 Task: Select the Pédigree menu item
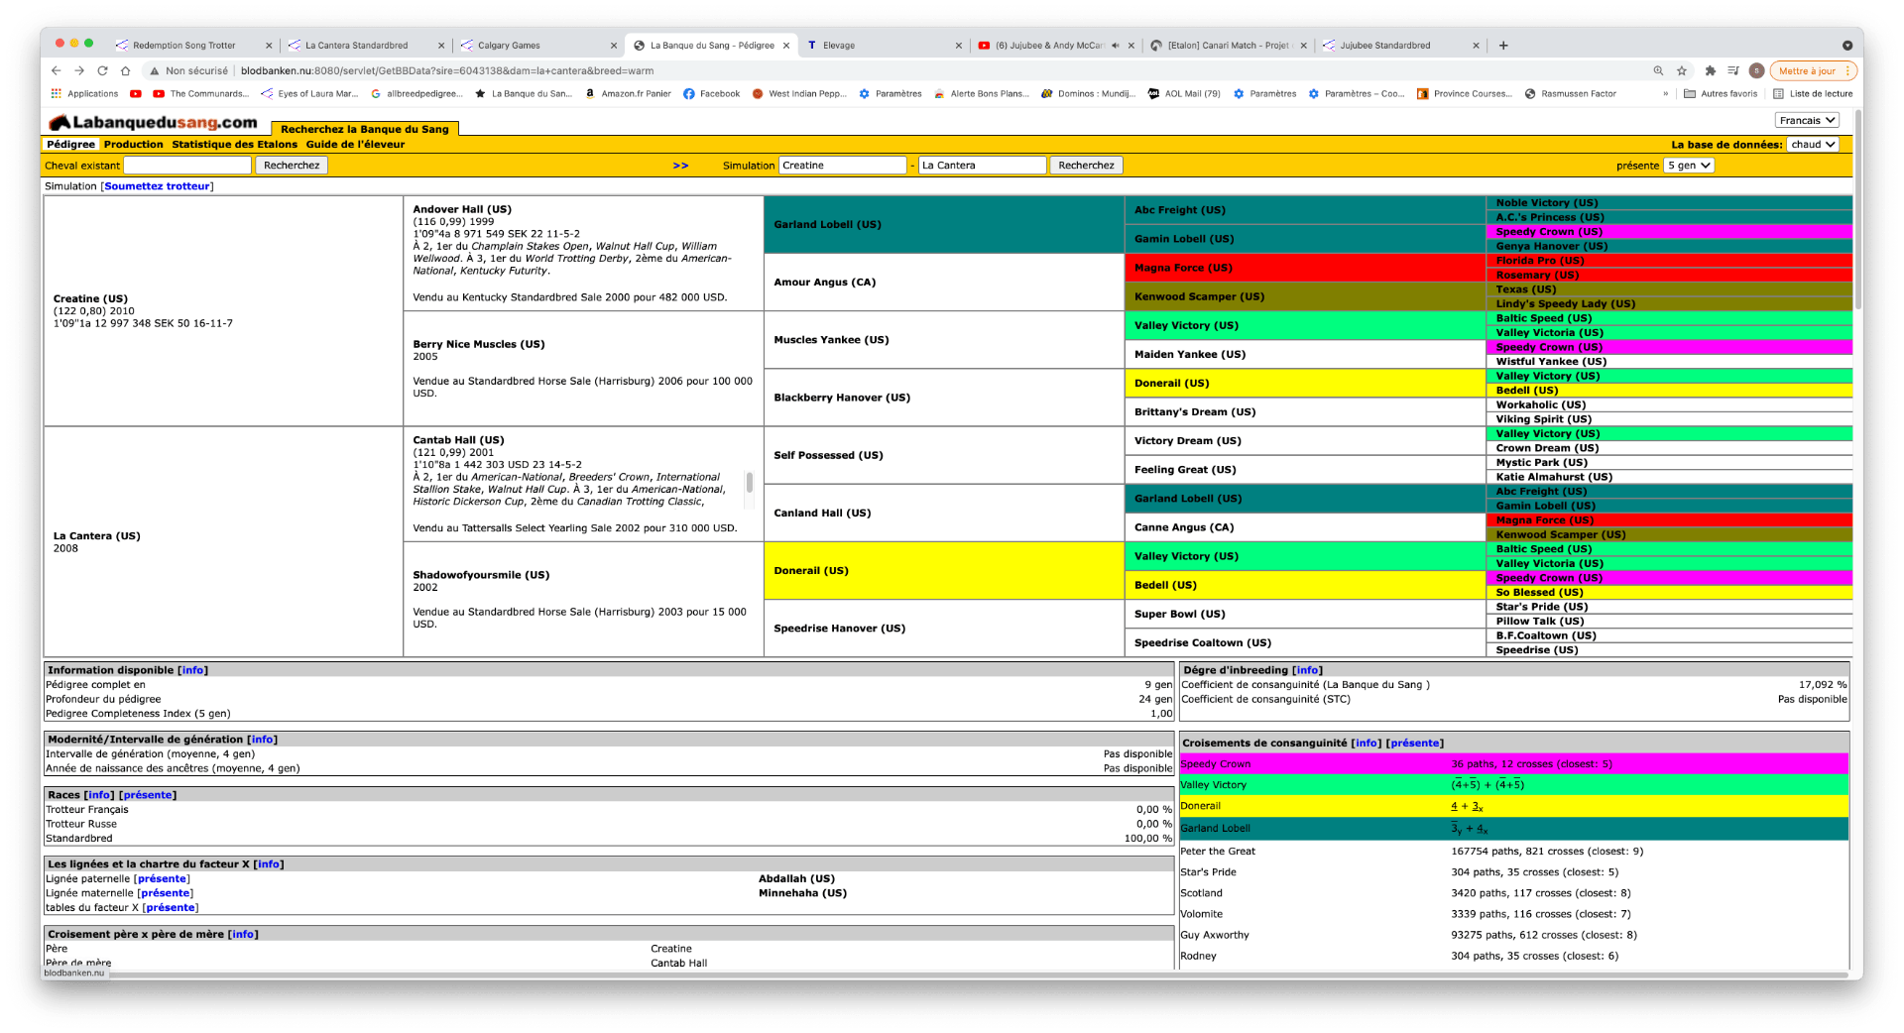point(71,145)
